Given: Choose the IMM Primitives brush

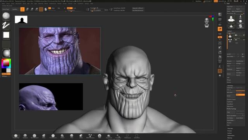Looking at the screenshot, I should click(90, 136).
